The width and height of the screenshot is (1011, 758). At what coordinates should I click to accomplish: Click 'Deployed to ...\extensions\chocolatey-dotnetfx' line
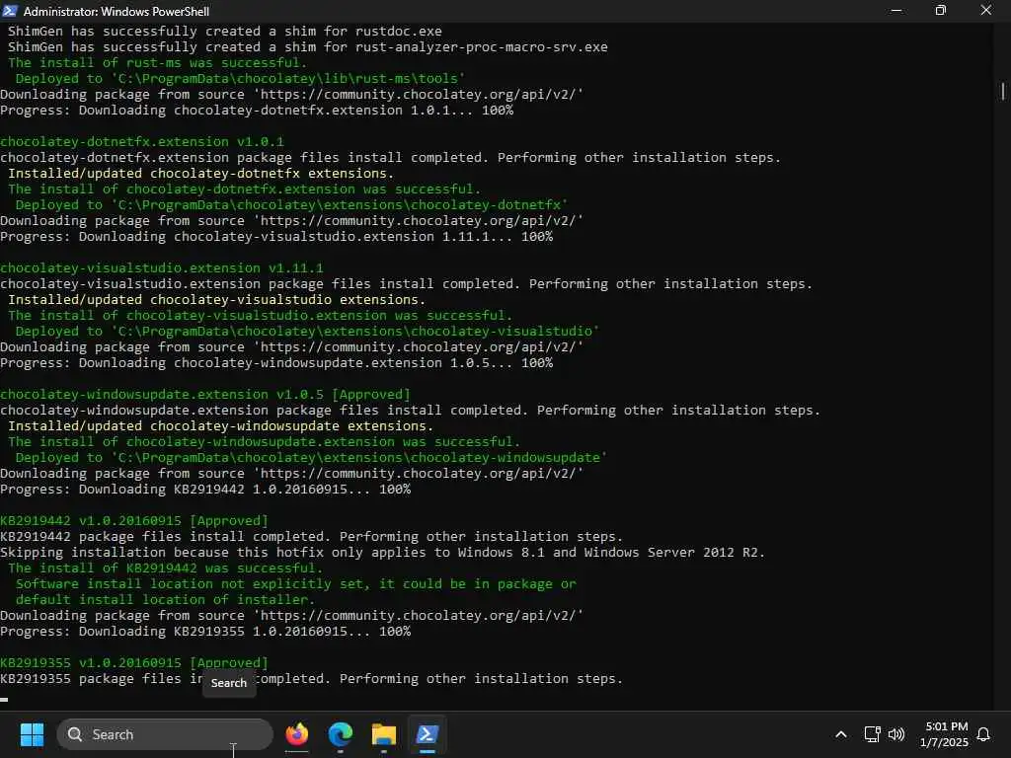tap(291, 205)
